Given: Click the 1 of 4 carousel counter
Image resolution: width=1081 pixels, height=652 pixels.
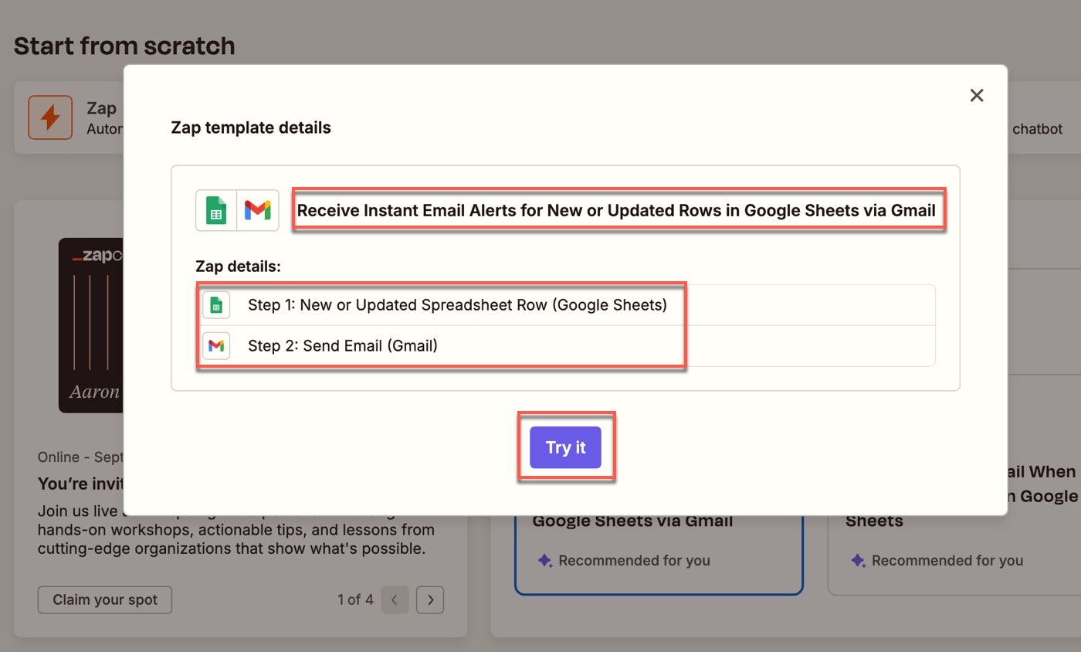Looking at the screenshot, I should [355, 599].
